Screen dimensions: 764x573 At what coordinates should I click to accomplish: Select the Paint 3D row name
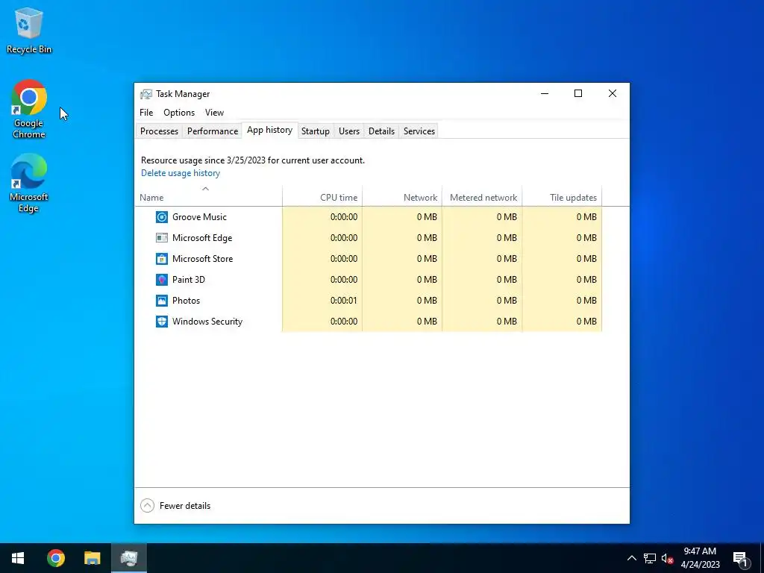pos(189,280)
